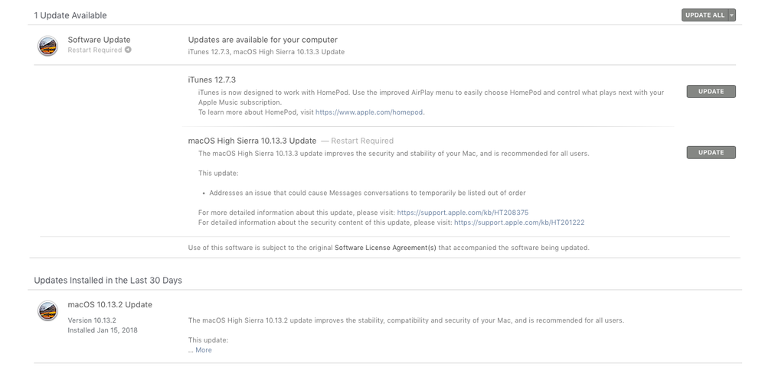
Task: Click the 'Software Update' title text
Action: 99,40
